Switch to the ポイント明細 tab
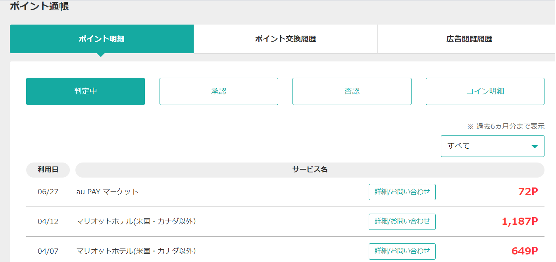The image size is (556, 262). [x=102, y=39]
